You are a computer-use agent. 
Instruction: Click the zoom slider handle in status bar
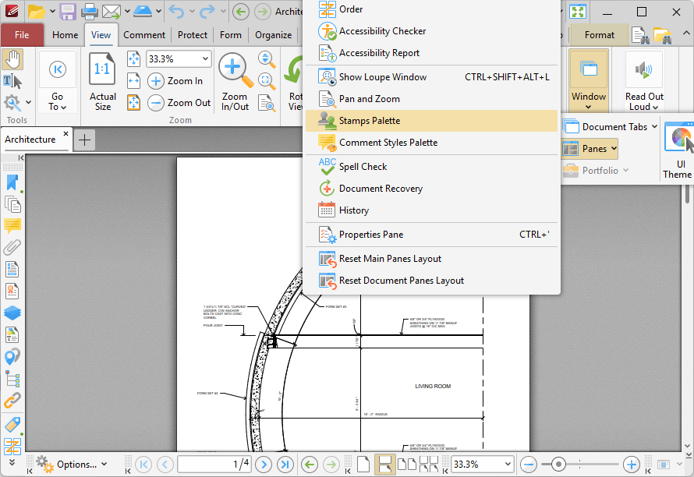558,465
